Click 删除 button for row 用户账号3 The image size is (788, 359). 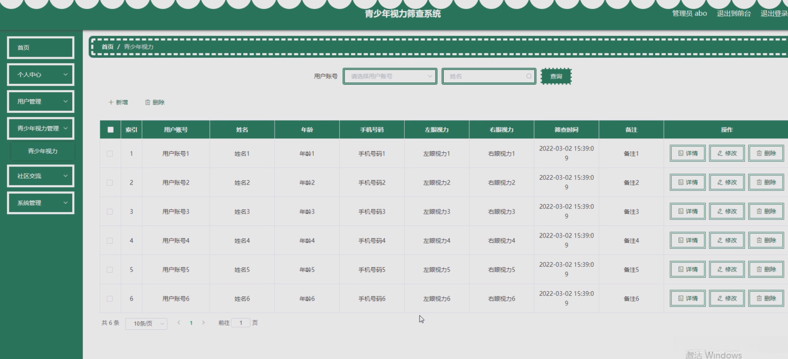(x=766, y=211)
